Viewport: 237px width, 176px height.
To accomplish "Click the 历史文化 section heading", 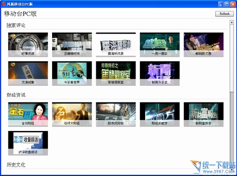I will [x=16, y=165].
